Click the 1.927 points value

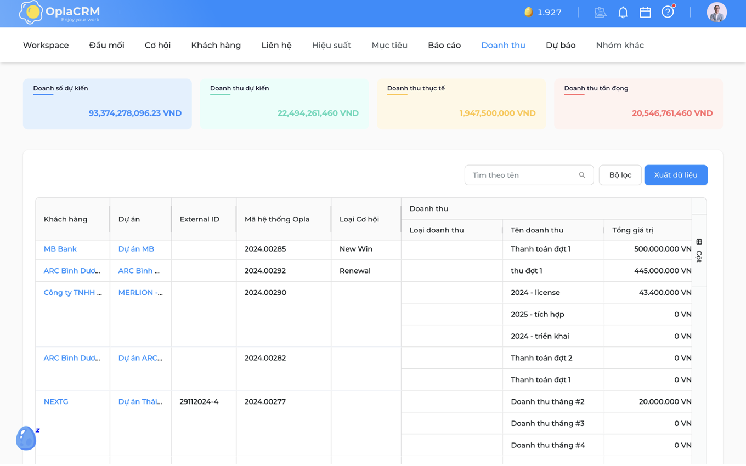click(x=550, y=12)
